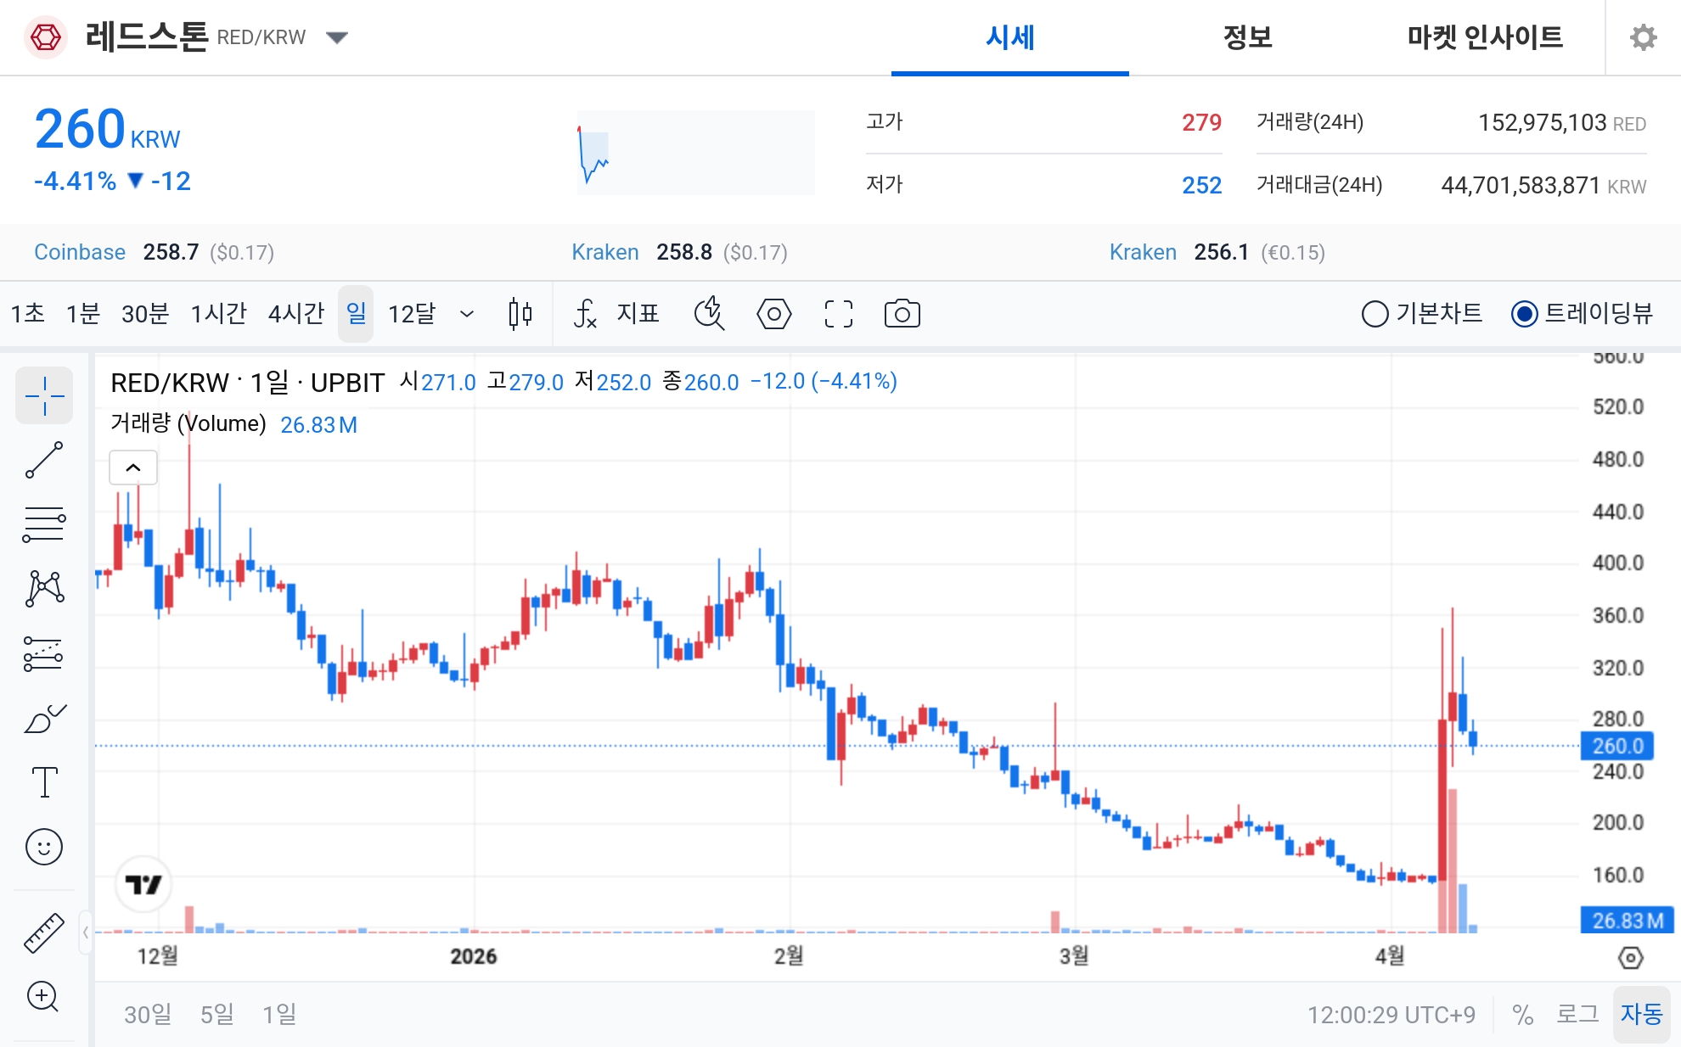Toggle the 로그 scale option

(1577, 1014)
